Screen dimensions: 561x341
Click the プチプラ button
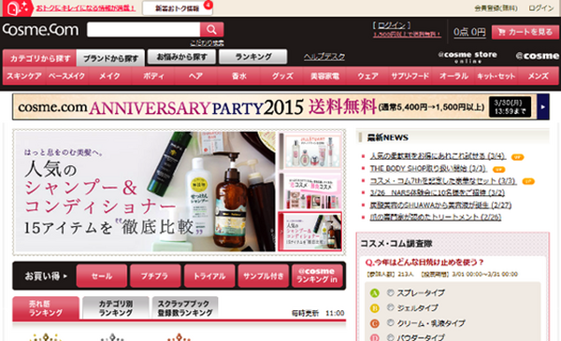(155, 276)
